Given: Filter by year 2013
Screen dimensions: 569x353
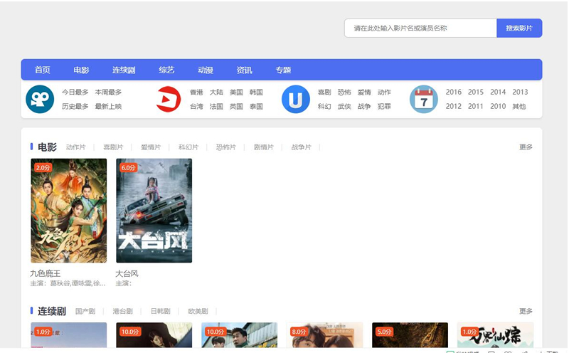Looking at the screenshot, I should coord(520,93).
